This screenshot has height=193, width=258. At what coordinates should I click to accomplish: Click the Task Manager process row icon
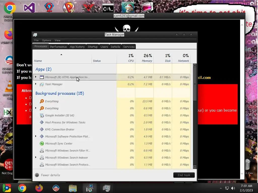coord(42,84)
